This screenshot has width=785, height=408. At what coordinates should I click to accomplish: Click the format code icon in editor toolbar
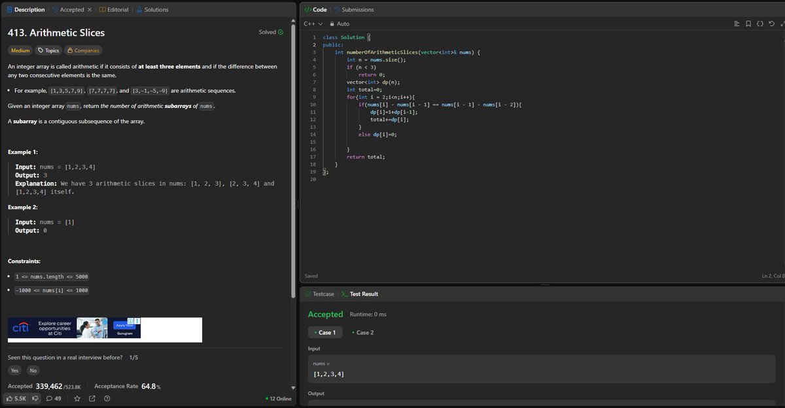point(737,24)
